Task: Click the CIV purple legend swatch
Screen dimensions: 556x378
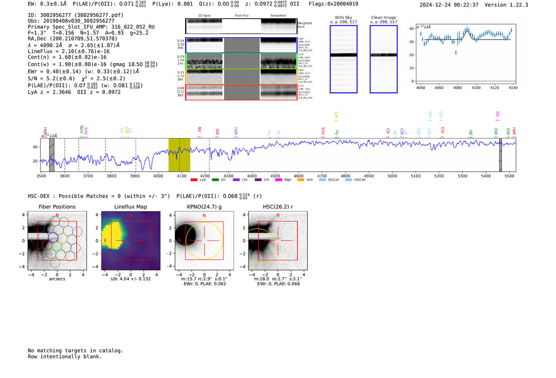Action: click(x=236, y=180)
